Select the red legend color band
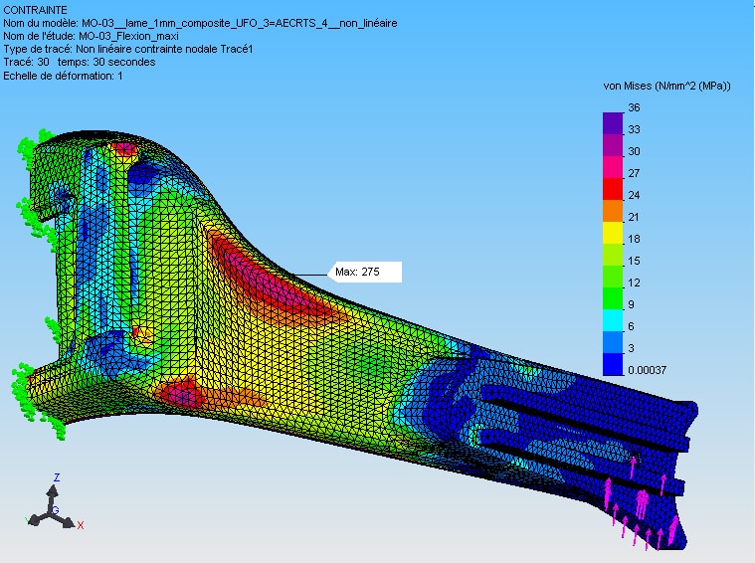The image size is (755, 563). 613,189
